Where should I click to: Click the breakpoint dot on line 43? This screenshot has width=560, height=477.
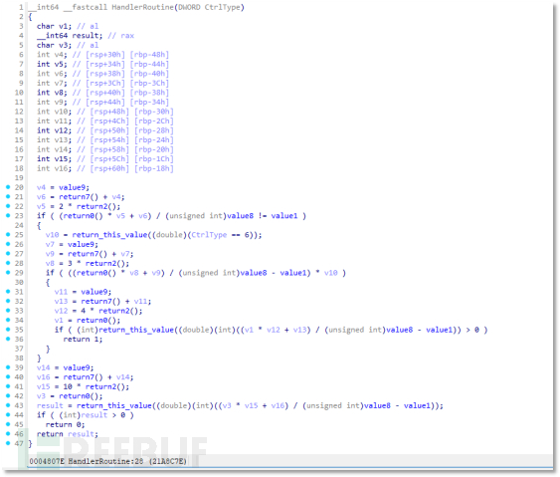point(8,405)
